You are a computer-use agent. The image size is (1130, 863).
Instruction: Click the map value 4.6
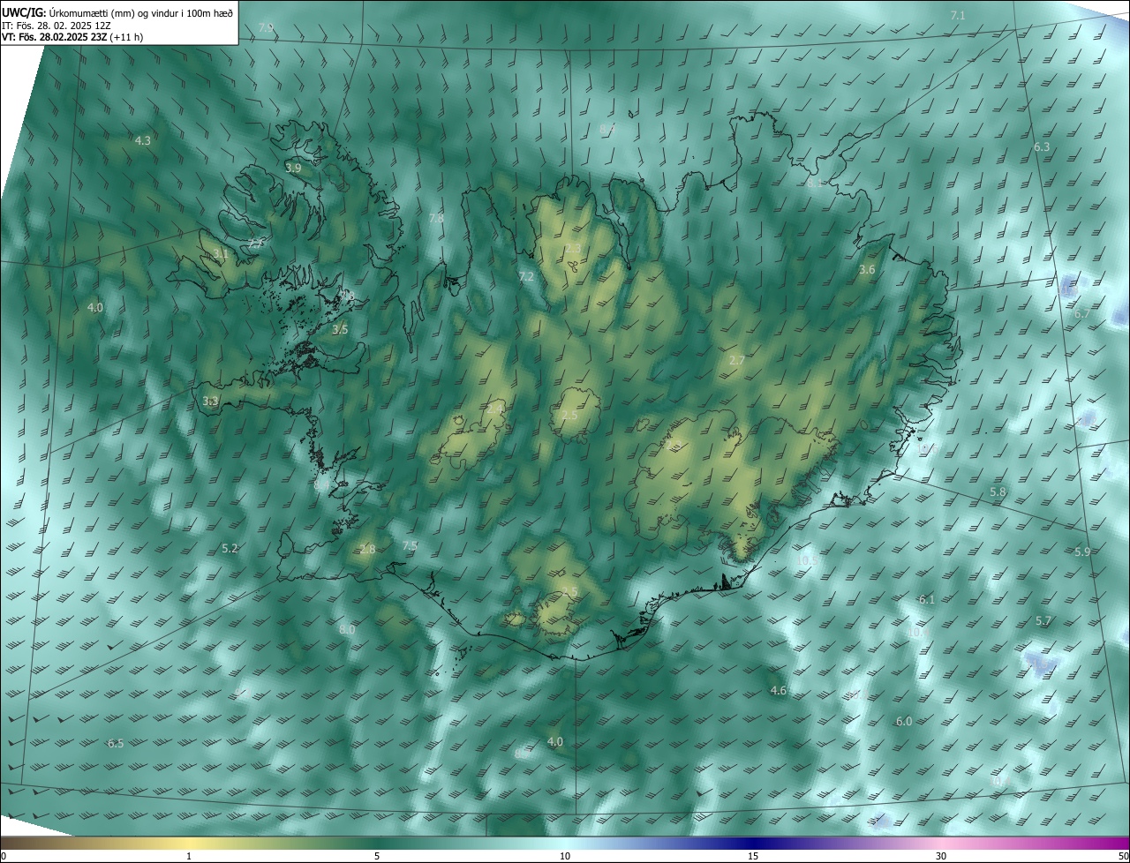[778, 691]
